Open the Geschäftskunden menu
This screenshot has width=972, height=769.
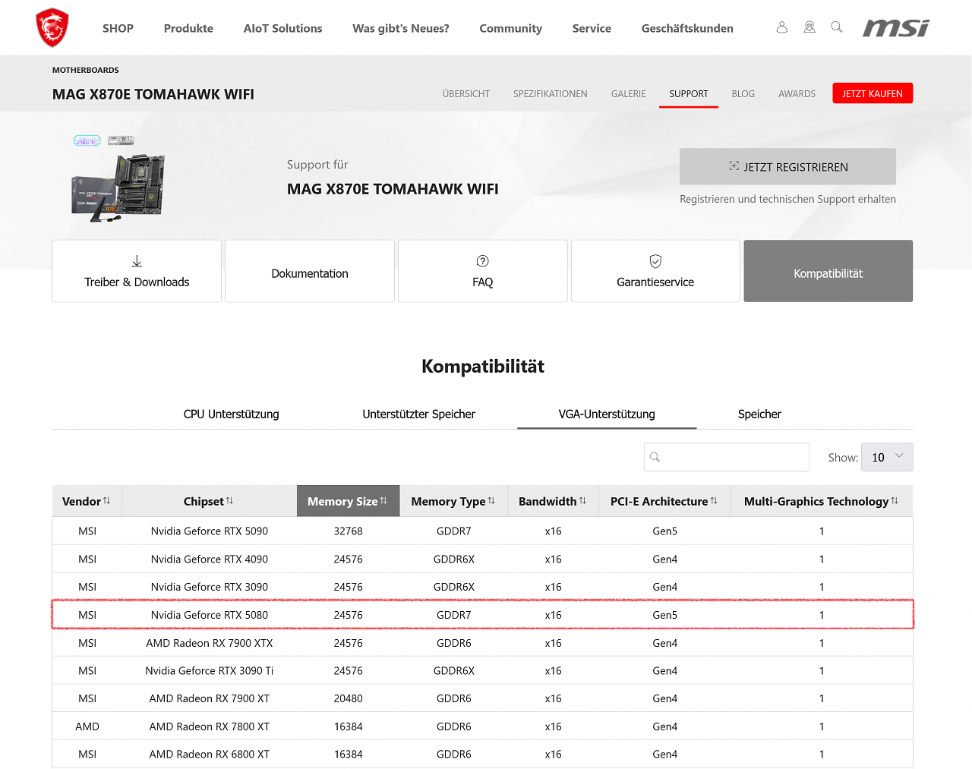tap(687, 28)
